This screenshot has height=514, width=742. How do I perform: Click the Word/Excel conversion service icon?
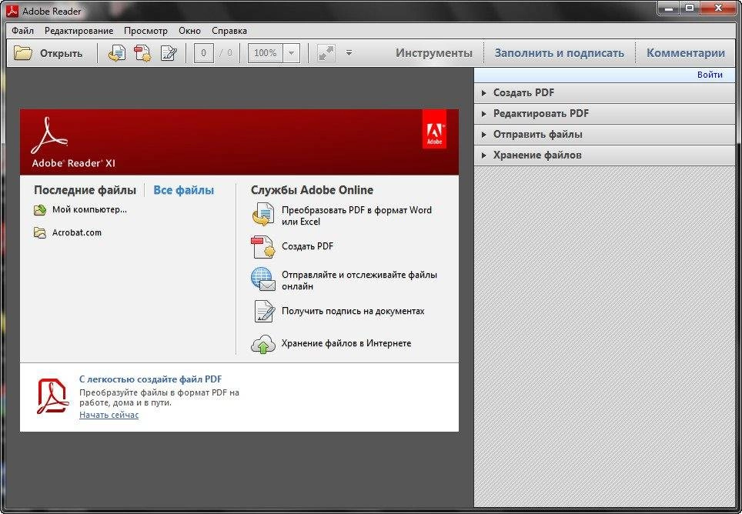point(262,215)
